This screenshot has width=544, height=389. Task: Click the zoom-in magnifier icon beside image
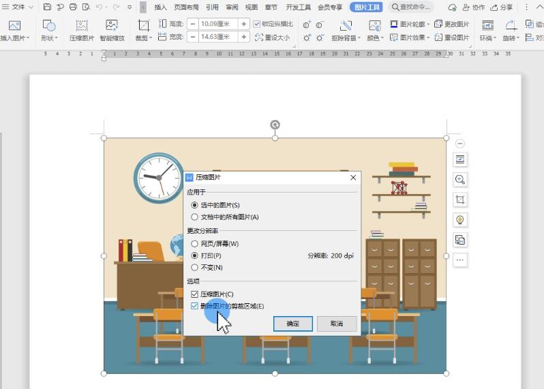[460, 180]
